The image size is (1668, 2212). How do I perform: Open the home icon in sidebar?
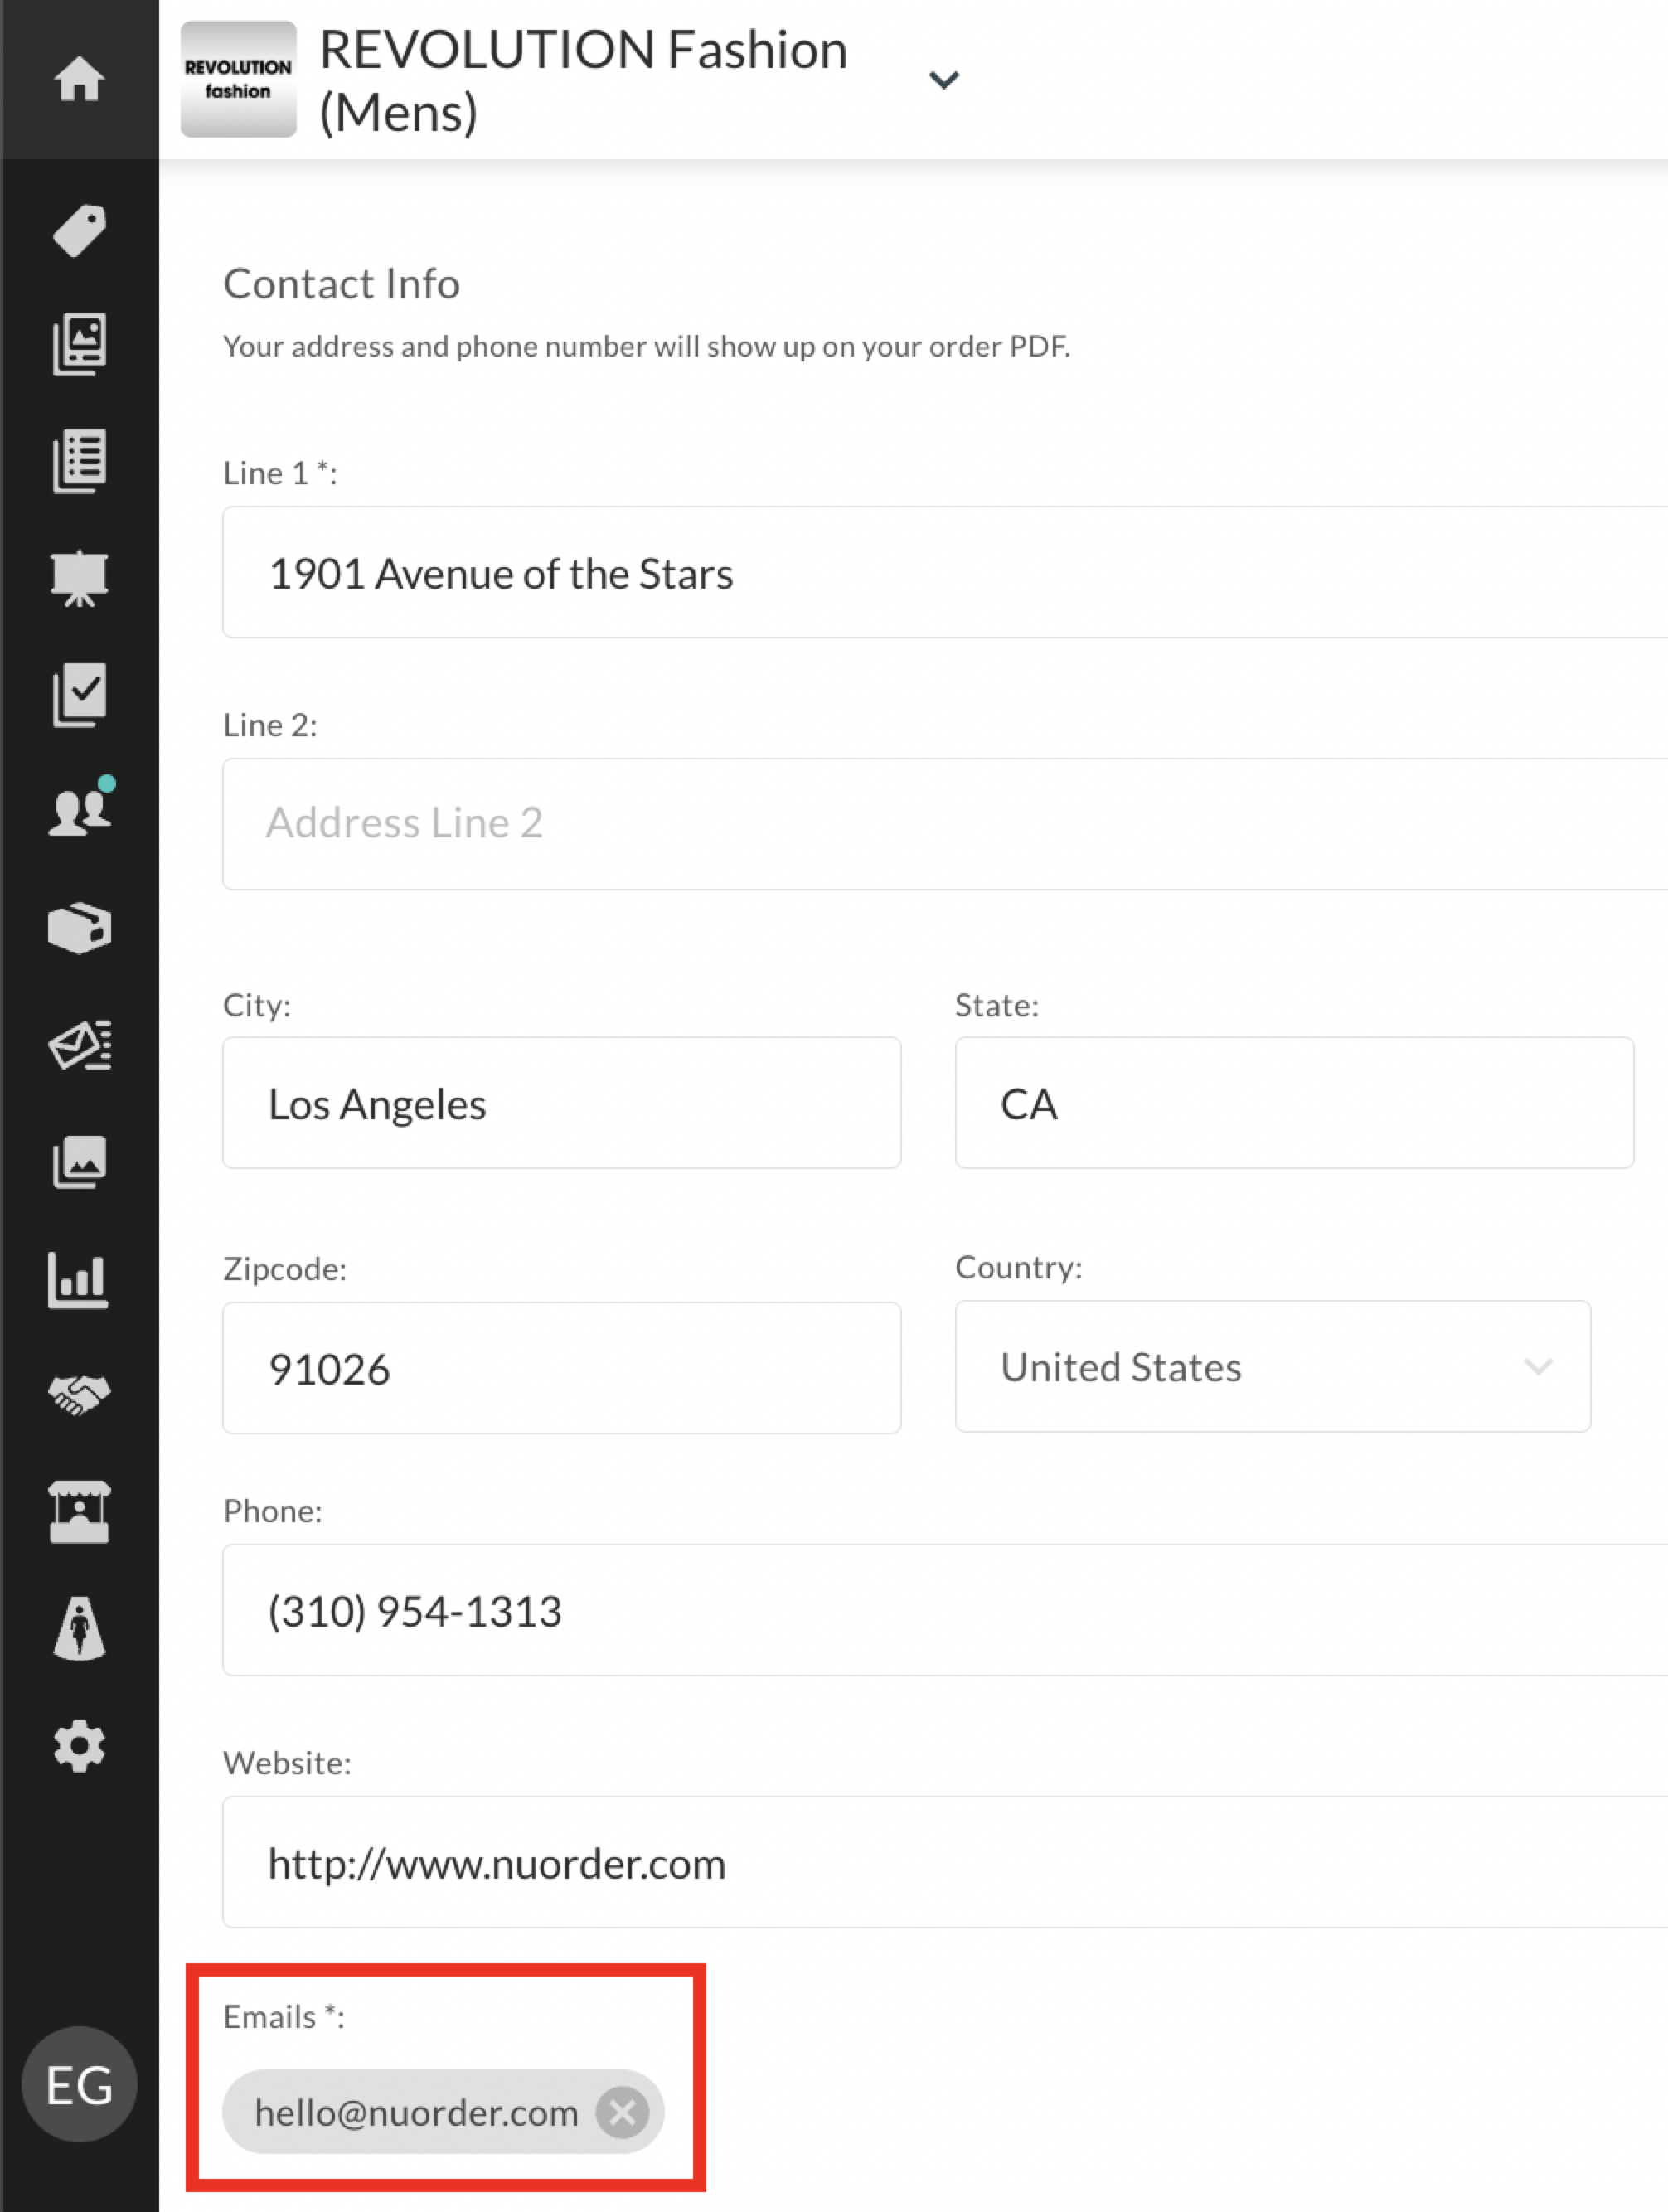click(79, 79)
